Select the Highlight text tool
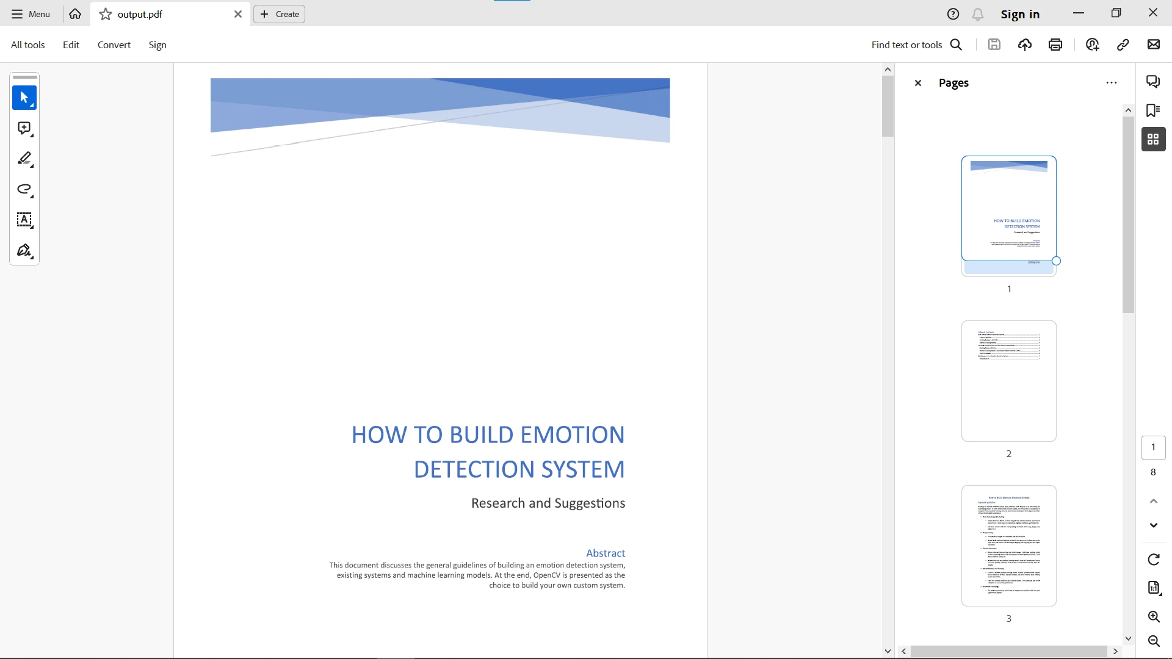 (24, 159)
